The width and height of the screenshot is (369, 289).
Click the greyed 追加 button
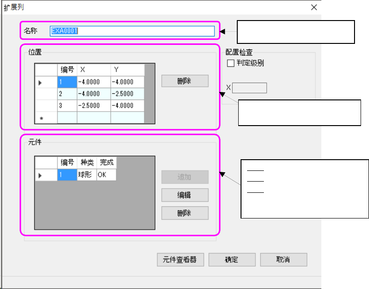[185, 177]
